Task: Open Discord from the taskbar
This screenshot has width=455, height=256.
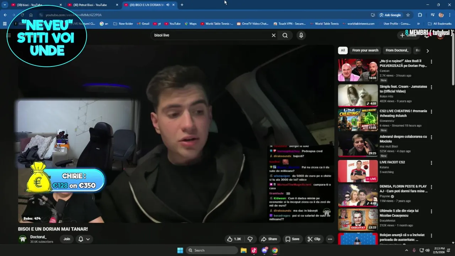Action: tap(264, 250)
